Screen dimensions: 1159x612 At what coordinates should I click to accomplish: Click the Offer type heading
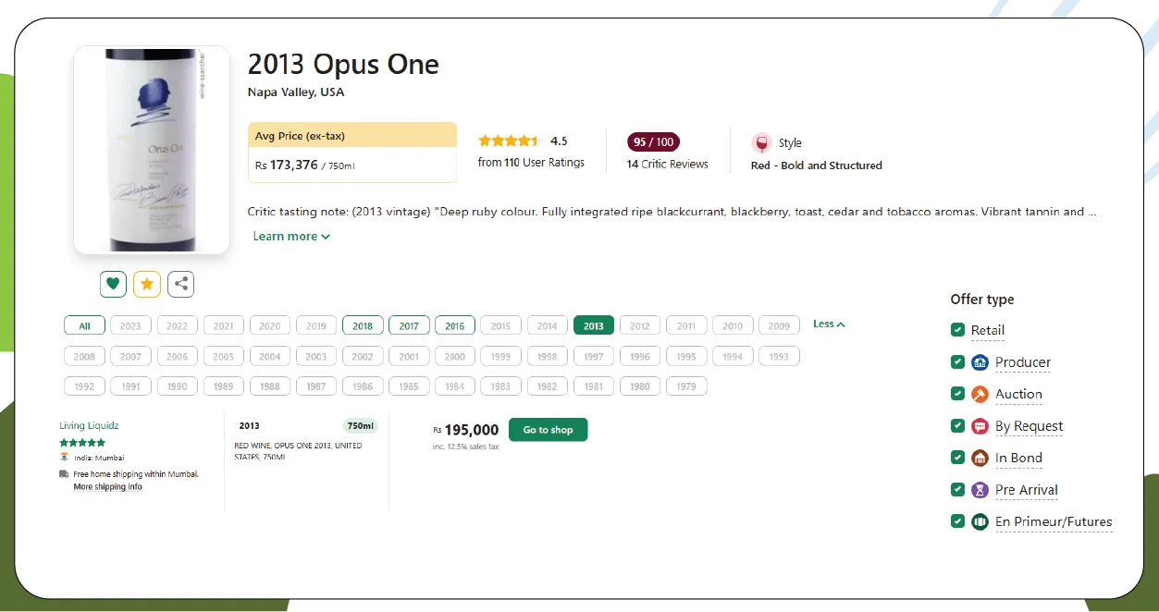(982, 300)
